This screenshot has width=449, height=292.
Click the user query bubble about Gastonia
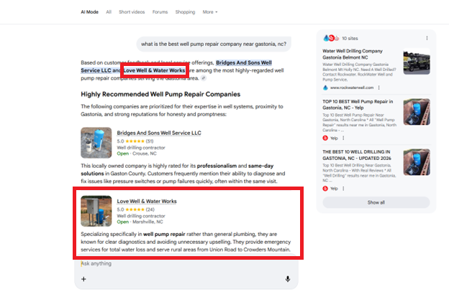coord(214,44)
